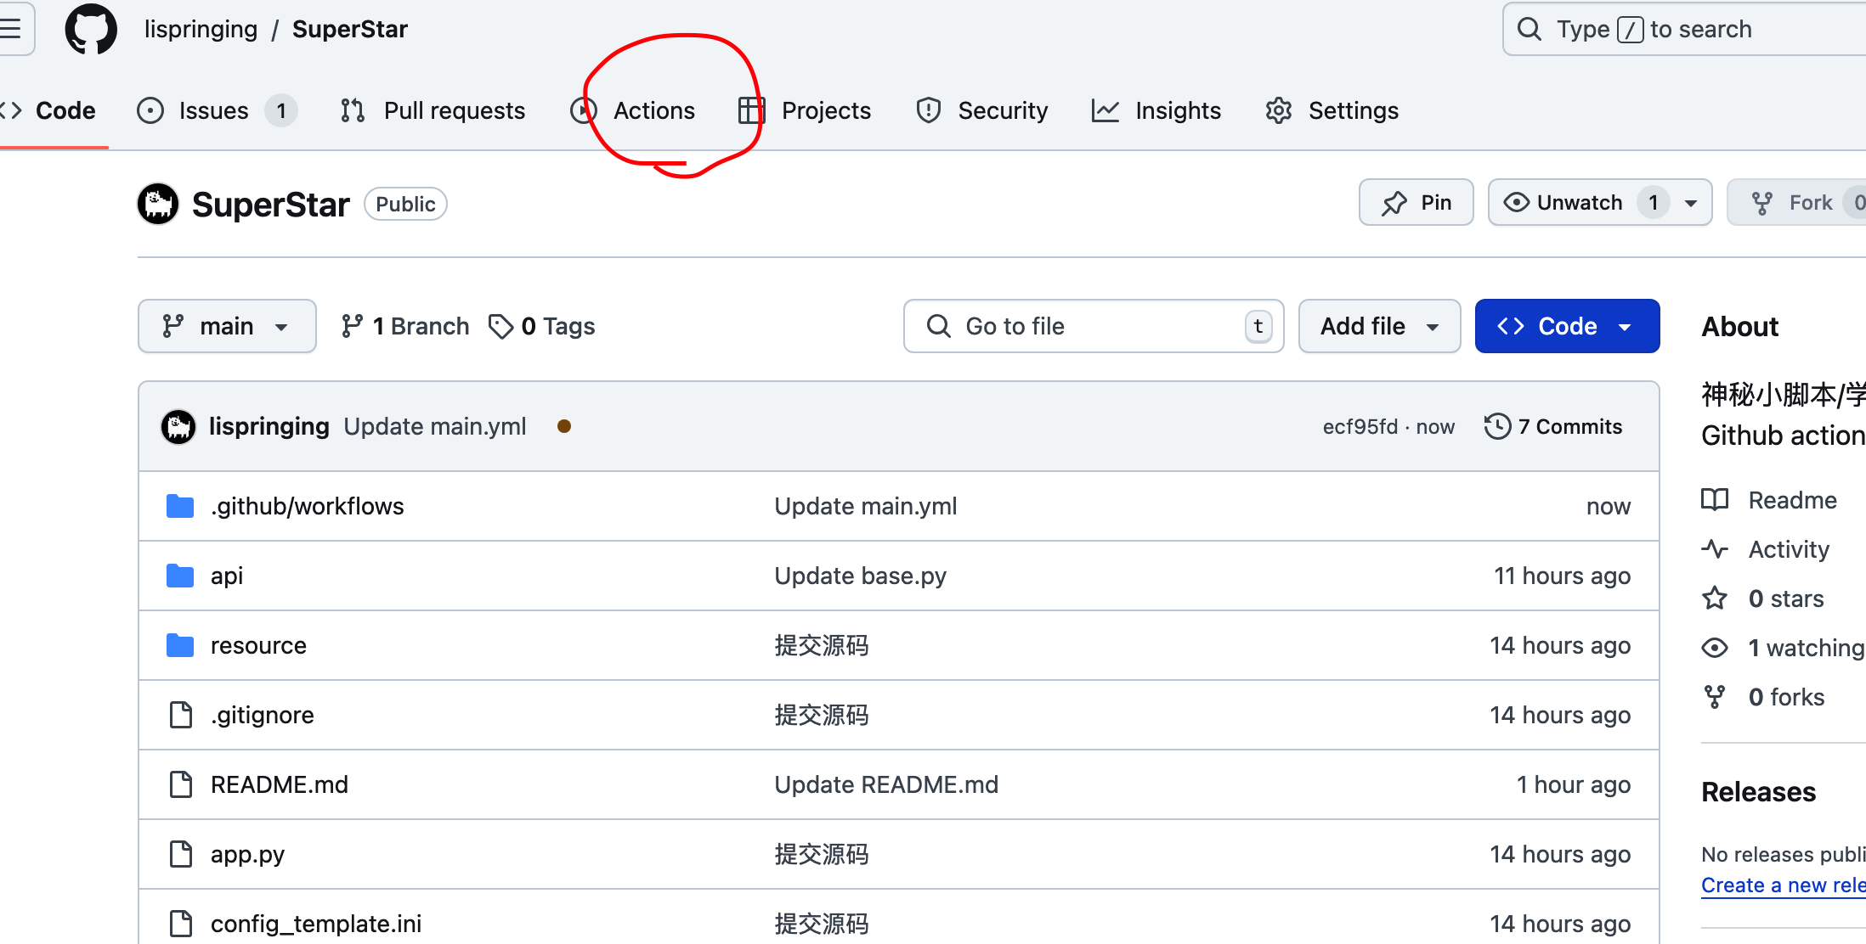The height and width of the screenshot is (944, 1866).
Task: Click the Pull requests branch icon
Action: pos(353,110)
